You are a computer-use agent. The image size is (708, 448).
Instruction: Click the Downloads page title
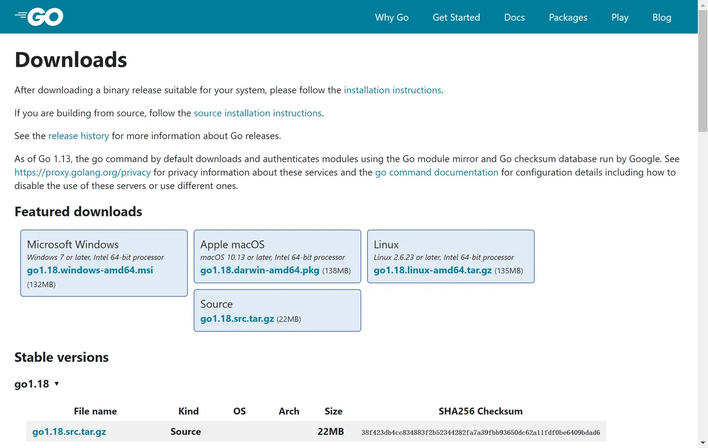click(x=71, y=60)
